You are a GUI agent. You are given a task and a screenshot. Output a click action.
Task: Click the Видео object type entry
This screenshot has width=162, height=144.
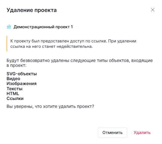(13, 79)
